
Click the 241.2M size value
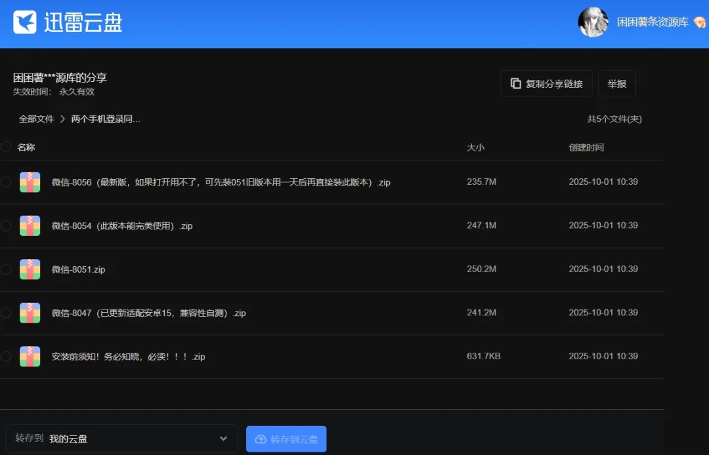[482, 312]
